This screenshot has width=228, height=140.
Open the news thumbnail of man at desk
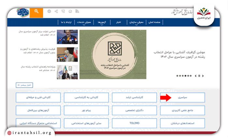(x=67, y=72)
